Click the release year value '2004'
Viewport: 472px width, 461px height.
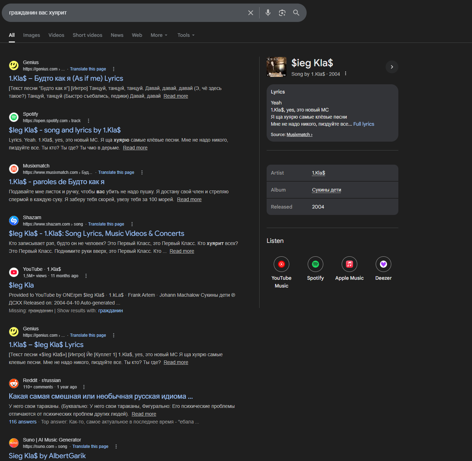[318, 207]
